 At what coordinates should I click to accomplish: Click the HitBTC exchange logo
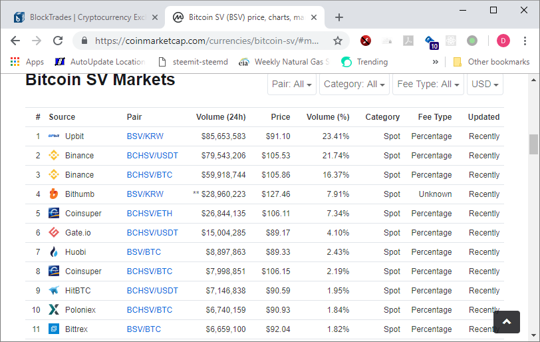pyautogui.click(x=54, y=290)
